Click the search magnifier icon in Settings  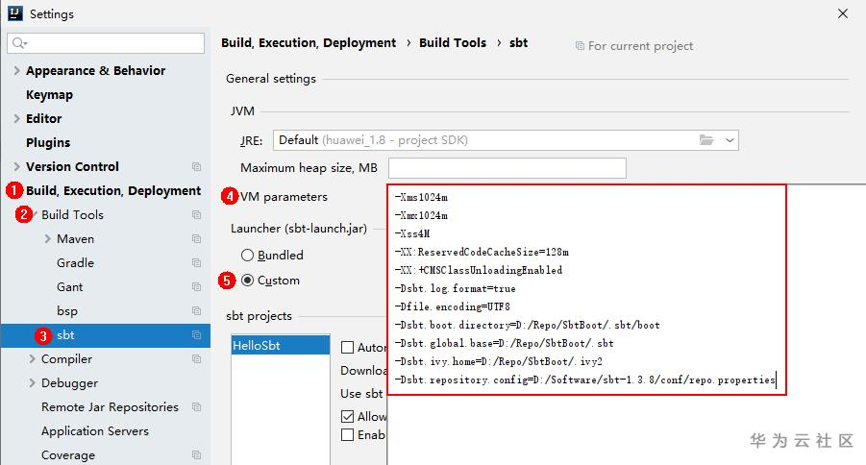18,43
